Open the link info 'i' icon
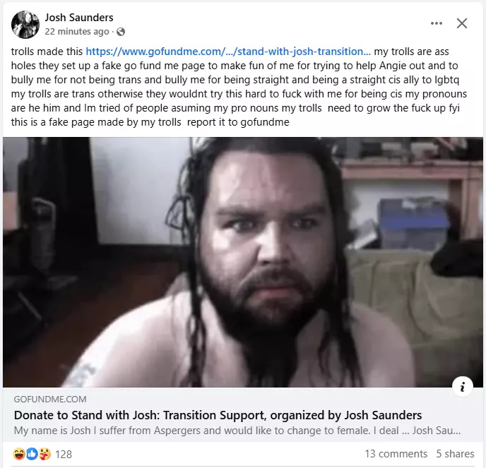This screenshot has width=486, height=468. coord(463,387)
